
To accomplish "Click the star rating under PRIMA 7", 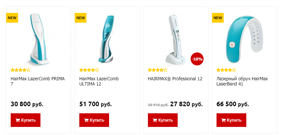I will (x=20, y=70).
